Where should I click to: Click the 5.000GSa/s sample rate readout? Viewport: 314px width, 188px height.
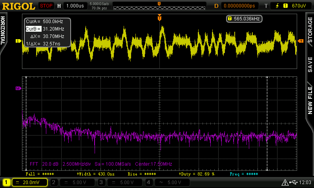coord(99,4)
